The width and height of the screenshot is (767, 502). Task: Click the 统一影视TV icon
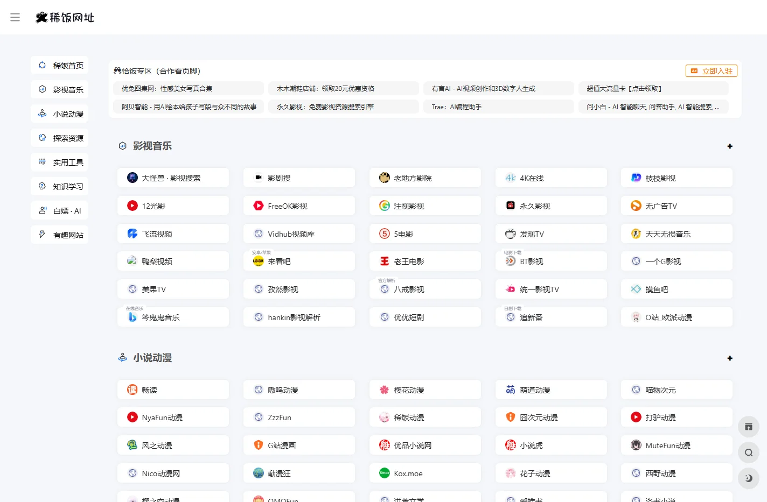tap(511, 289)
